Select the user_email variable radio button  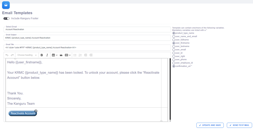click(x=174, y=50)
